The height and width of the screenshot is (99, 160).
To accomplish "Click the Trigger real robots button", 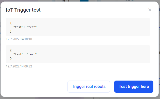I will [x=89, y=87].
